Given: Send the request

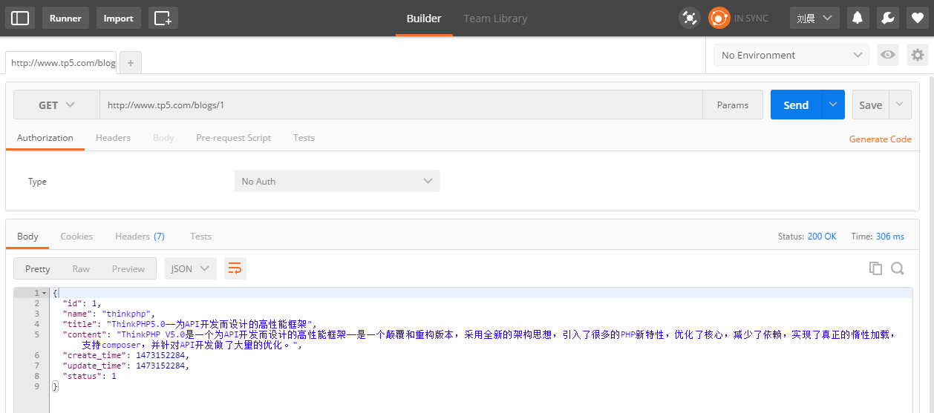Looking at the screenshot, I should (796, 105).
